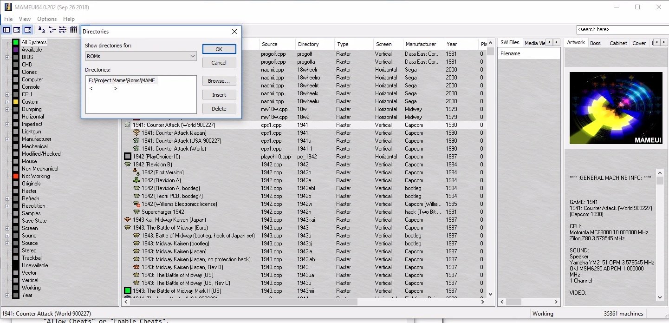Click the Delete button in Directories dialog
Screen dimensions: 669x323
pos(219,109)
